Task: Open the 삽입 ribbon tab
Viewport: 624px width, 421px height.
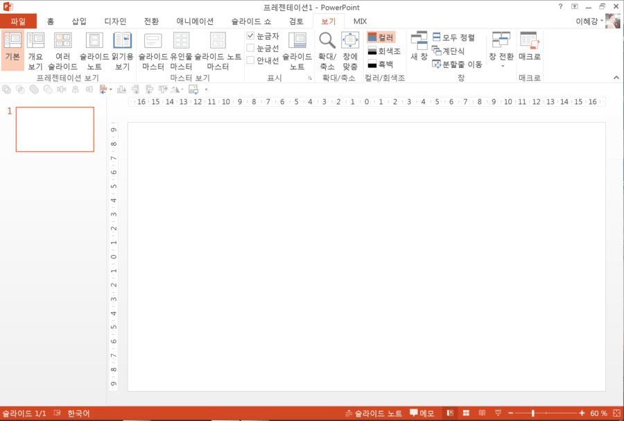Action: tap(79, 21)
